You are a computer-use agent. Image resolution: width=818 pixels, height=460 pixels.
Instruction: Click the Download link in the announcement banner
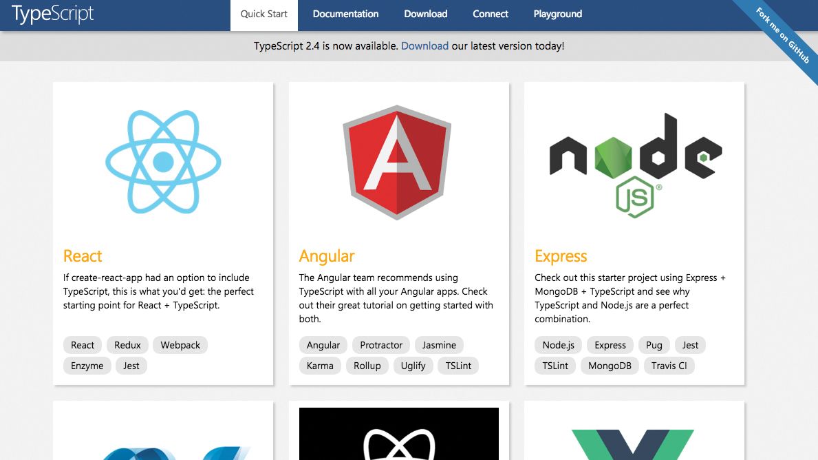(425, 45)
